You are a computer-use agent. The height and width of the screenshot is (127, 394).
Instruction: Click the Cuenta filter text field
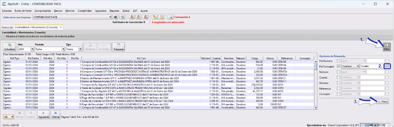click(x=372, y=77)
